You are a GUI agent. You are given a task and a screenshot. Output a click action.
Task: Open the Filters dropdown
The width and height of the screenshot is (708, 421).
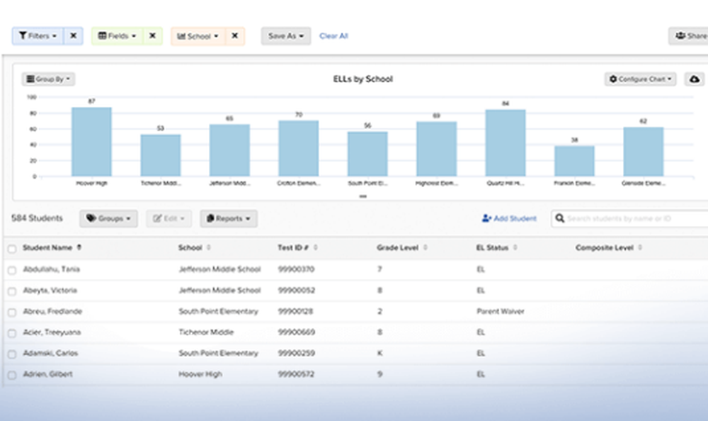[38, 35]
